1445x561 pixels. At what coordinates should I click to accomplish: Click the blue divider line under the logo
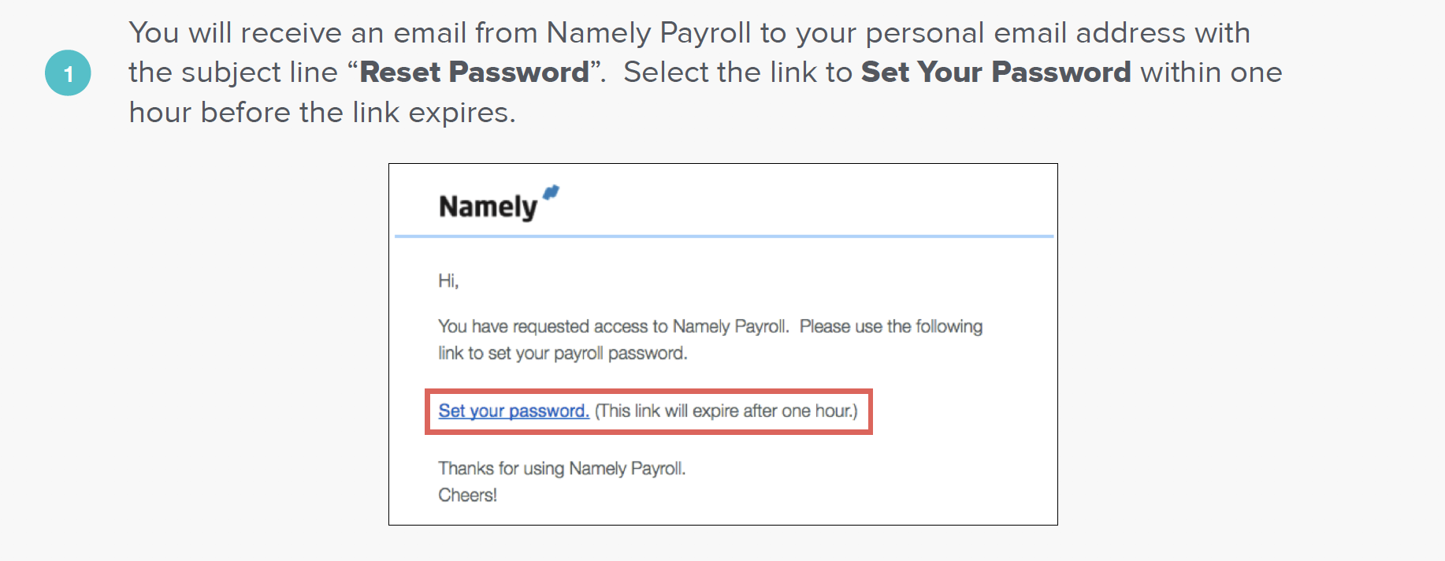click(x=723, y=236)
